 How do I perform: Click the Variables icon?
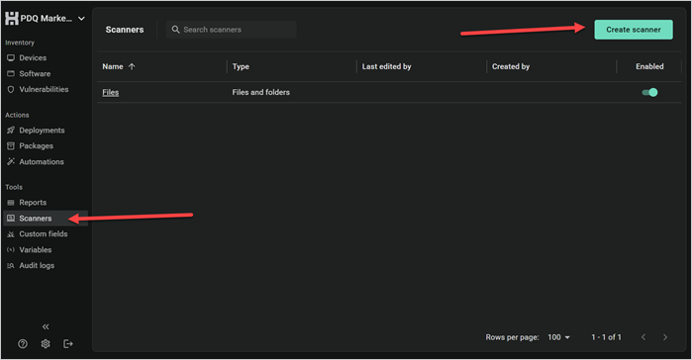pos(11,250)
